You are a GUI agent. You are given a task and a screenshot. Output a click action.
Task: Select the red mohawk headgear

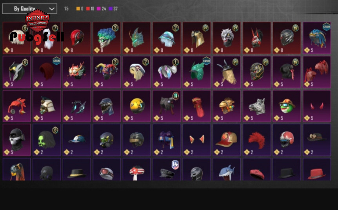(257, 140)
